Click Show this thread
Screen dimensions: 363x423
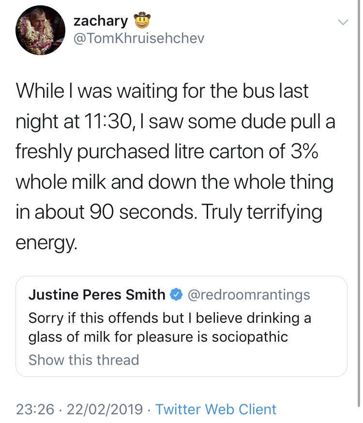[84, 360]
